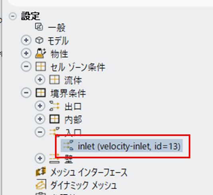Expand the モデル node
213x195 pixels.
pos(26,40)
